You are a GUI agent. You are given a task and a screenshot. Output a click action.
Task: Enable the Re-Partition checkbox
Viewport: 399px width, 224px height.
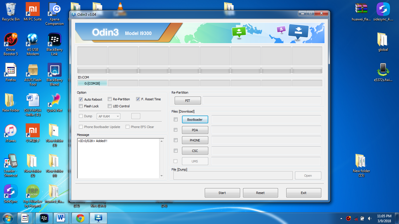110,99
